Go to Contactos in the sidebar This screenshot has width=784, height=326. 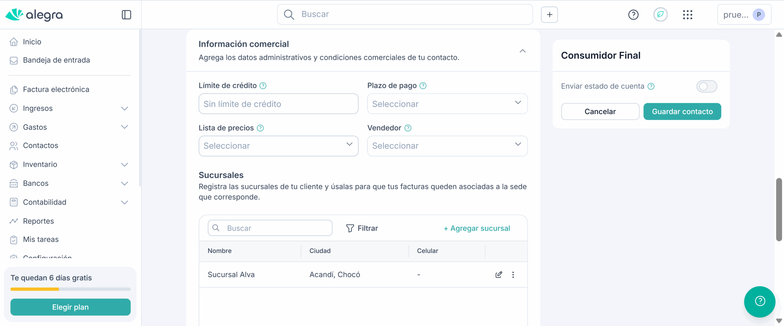[x=40, y=146]
